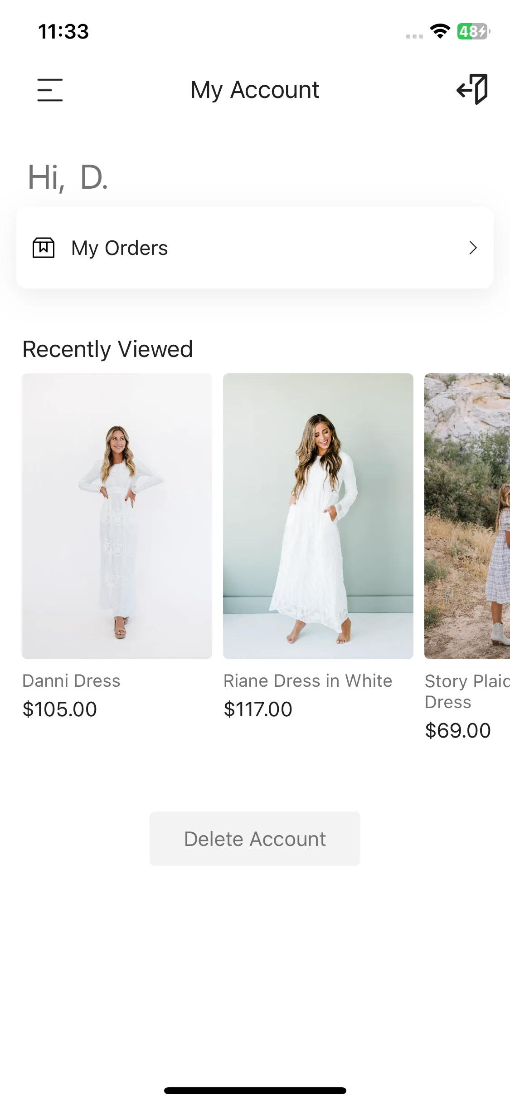Open the Danni Dress product image

[117, 516]
